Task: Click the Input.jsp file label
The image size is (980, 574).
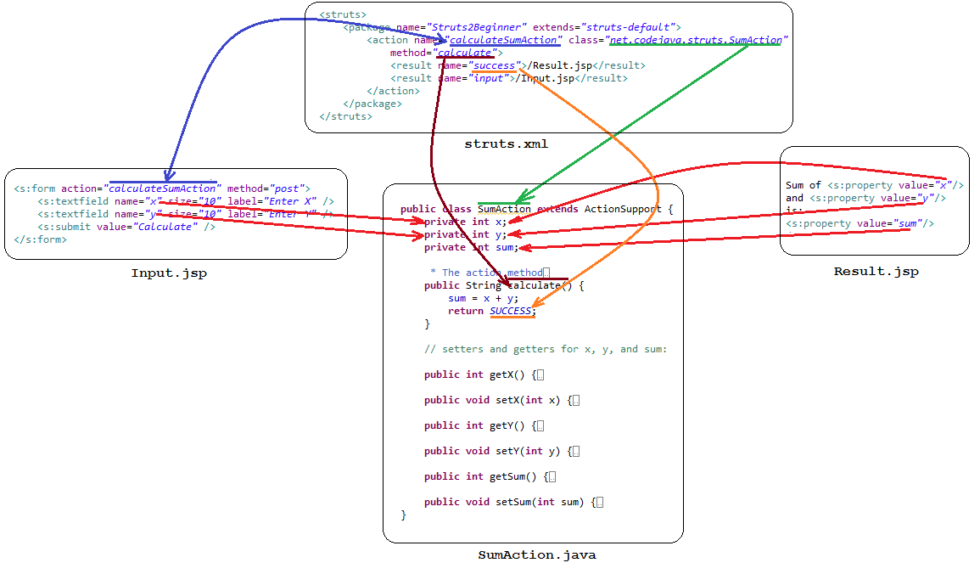Action: [169, 273]
